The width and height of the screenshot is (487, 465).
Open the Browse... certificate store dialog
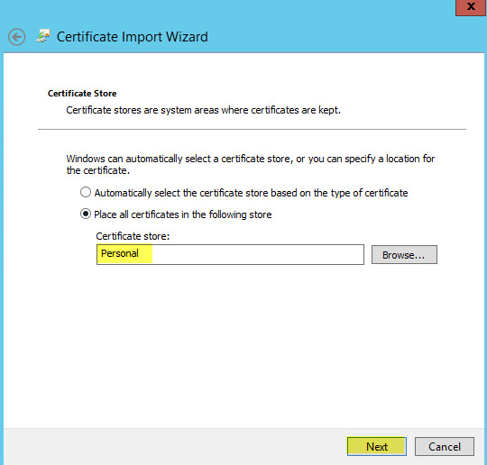[x=404, y=255]
